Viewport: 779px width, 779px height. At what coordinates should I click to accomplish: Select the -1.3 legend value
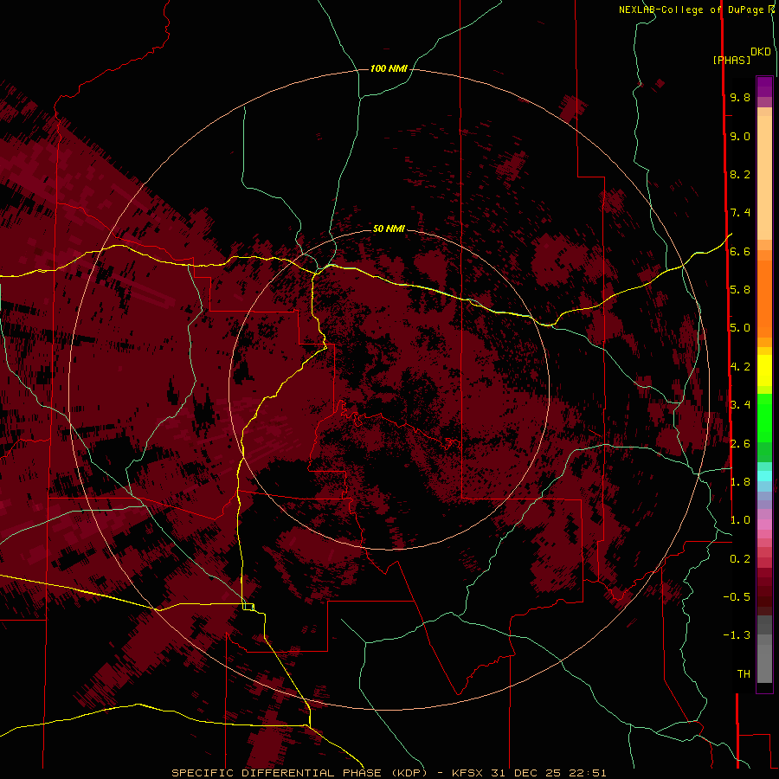pyautogui.click(x=737, y=635)
